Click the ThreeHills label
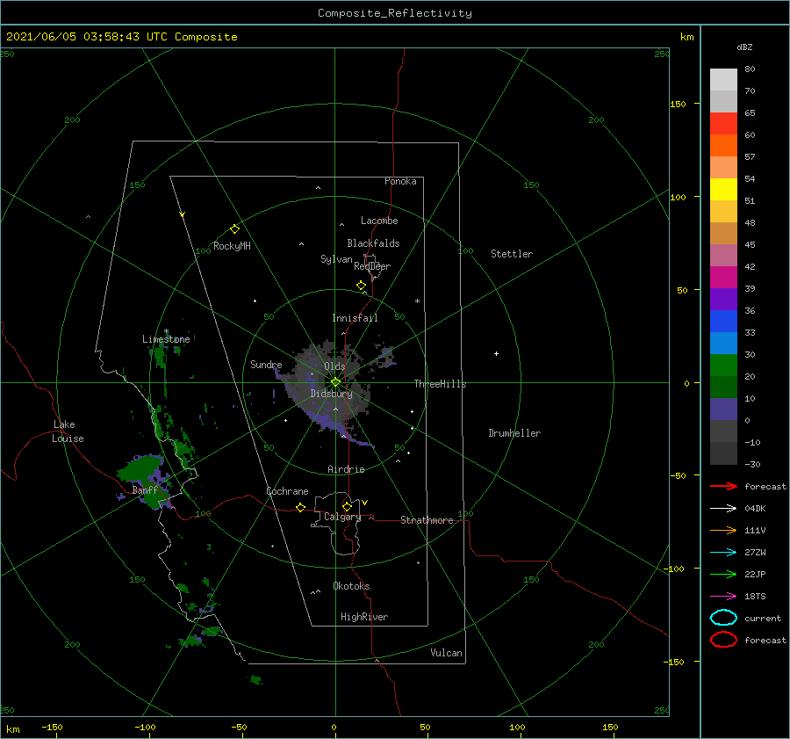The width and height of the screenshot is (790, 739). (441, 384)
